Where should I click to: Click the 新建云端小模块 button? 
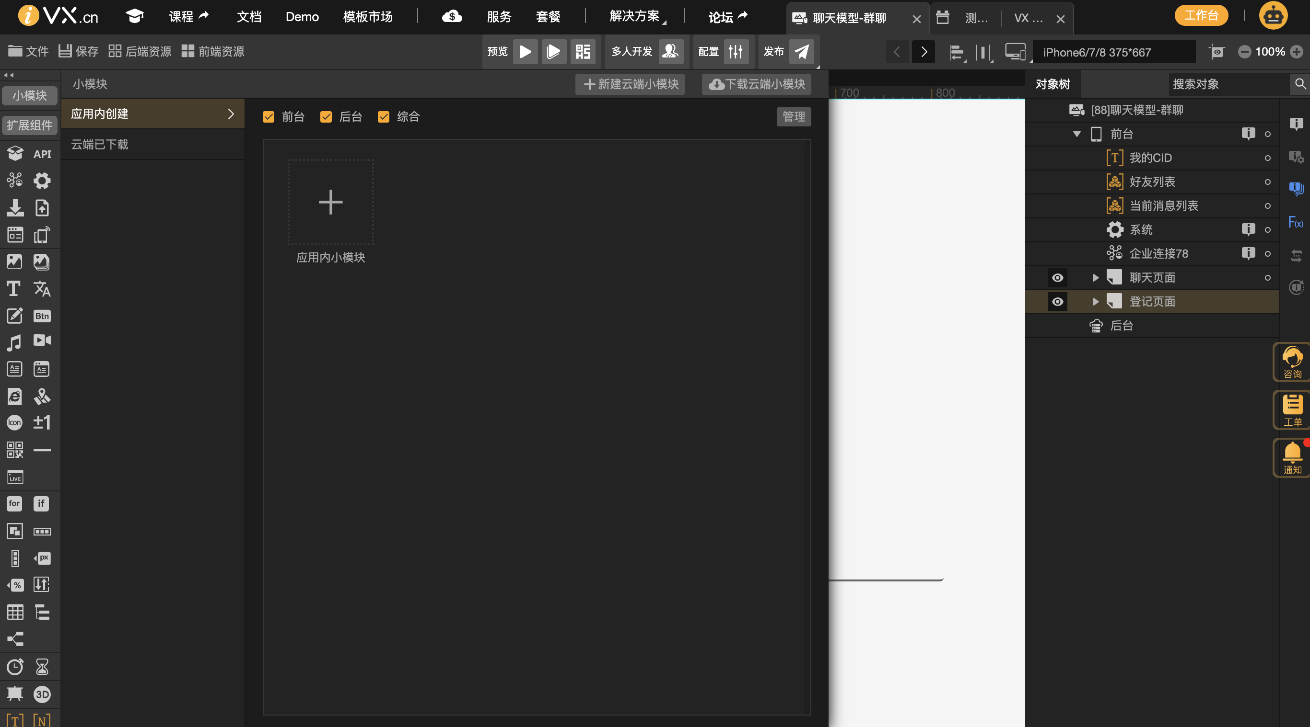(x=630, y=84)
